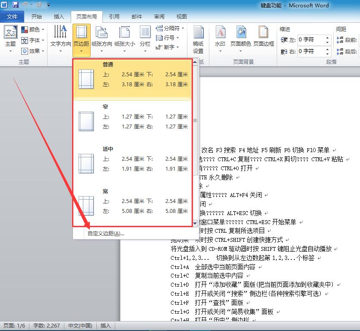Viewport: 360px width, 331px height.
Task: Expand the Text Direction dropdown arrow
Action: point(60,51)
